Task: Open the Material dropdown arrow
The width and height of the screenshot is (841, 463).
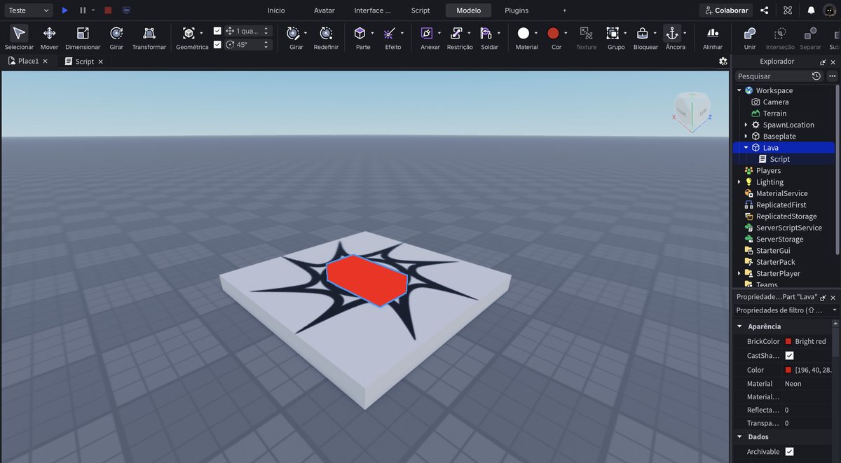Action: click(536, 33)
